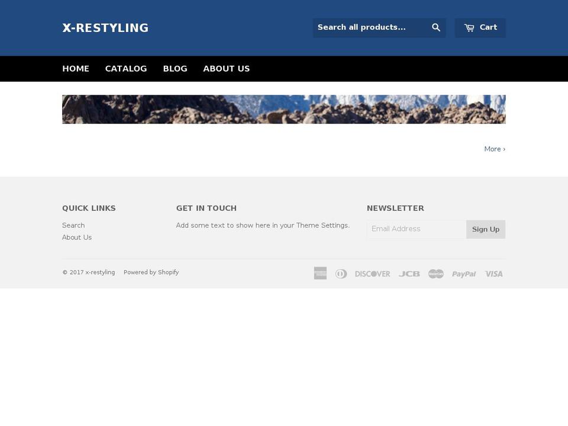This screenshot has width=568, height=426.
Task: Click the Theme Settings placeholder text
Action: (263, 225)
